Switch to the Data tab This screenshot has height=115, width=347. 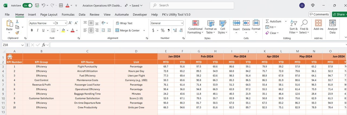(82, 15)
